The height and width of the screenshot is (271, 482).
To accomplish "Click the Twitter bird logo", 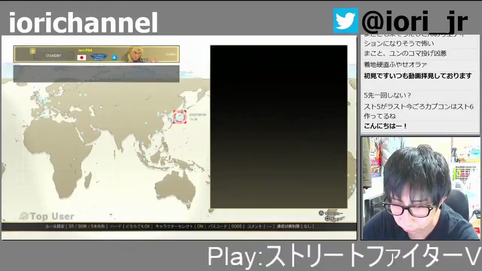I will click(x=345, y=21).
